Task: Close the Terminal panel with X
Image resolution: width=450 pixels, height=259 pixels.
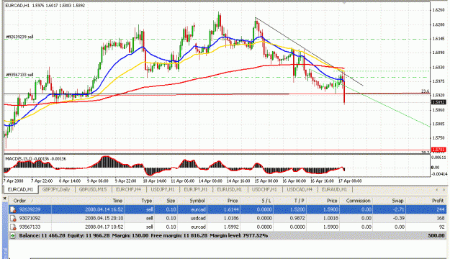Action: point(4,199)
